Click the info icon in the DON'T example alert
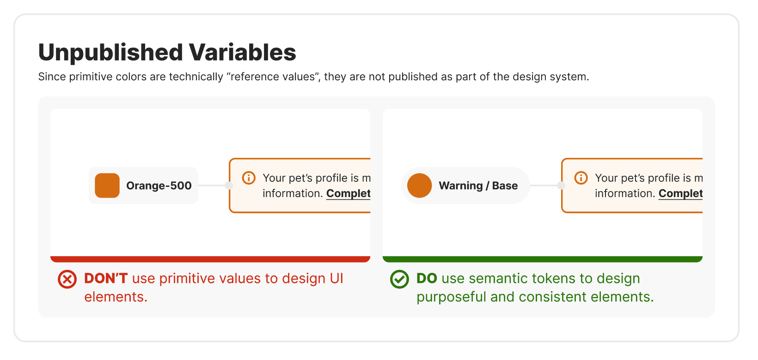The image size is (758, 360). (249, 178)
